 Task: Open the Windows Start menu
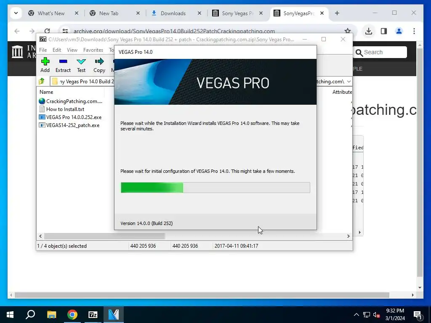10,315
